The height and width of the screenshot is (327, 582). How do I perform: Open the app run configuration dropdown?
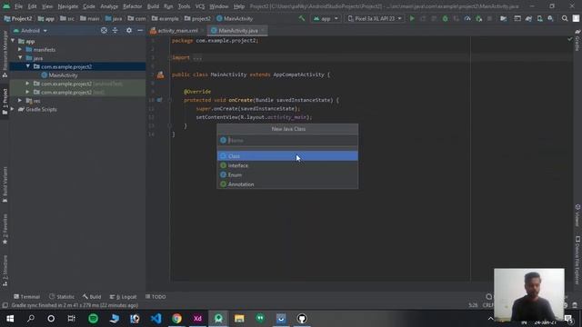point(326,18)
